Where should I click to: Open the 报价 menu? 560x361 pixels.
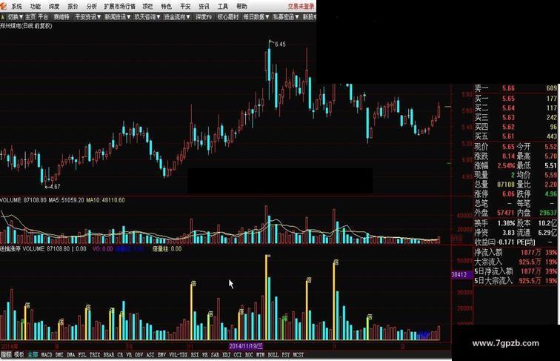point(73,7)
